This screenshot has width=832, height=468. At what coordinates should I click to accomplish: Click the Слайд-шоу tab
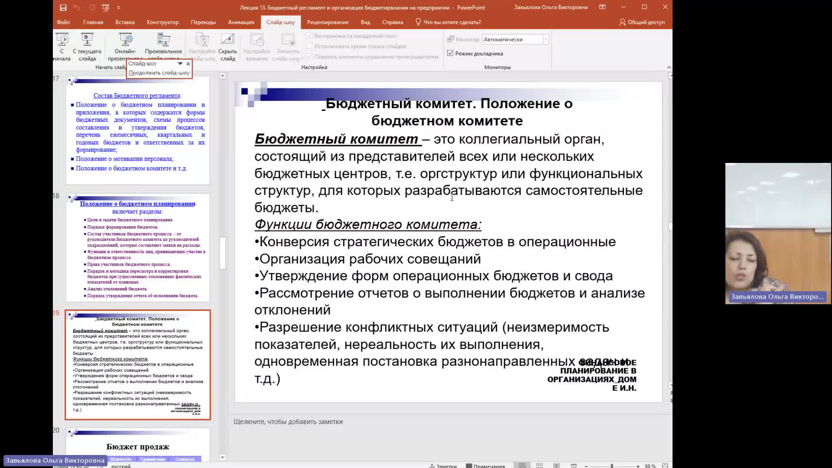pos(280,22)
